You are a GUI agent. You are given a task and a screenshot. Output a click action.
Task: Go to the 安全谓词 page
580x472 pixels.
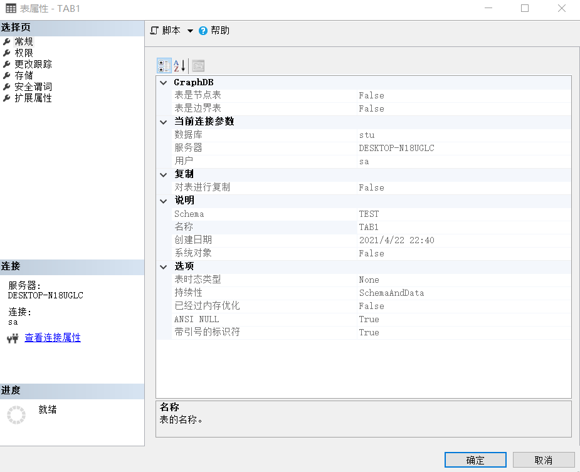33,87
